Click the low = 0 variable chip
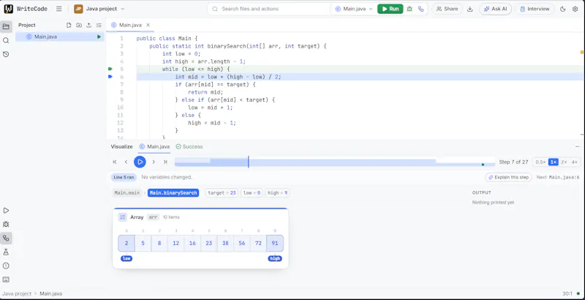The height and width of the screenshot is (300, 585). tap(252, 193)
